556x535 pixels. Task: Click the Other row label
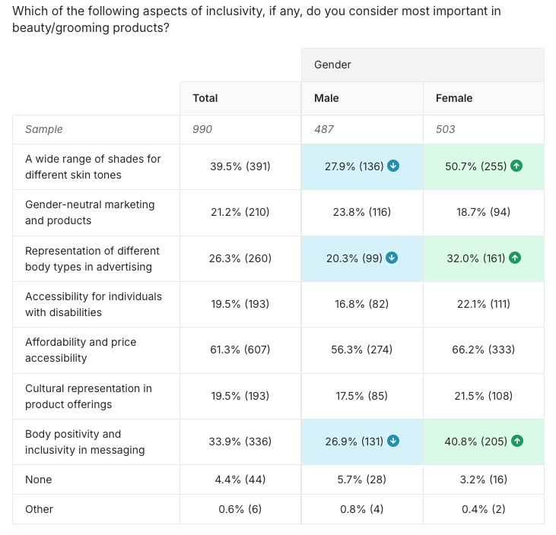click(40, 509)
